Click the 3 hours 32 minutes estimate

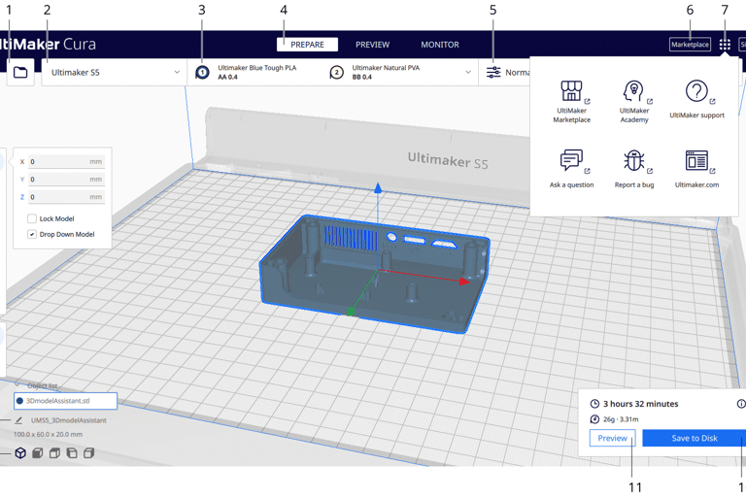pyautogui.click(x=641, y=404)
